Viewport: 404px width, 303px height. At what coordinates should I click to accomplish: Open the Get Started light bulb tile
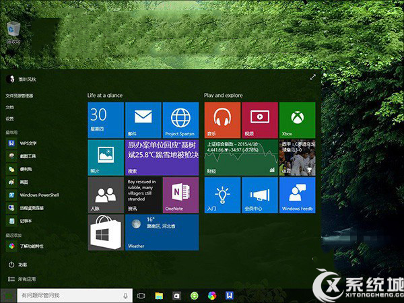222,195
